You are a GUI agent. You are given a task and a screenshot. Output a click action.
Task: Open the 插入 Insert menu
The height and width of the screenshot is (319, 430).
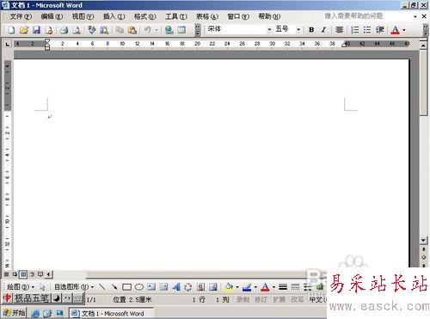(114, 16)
